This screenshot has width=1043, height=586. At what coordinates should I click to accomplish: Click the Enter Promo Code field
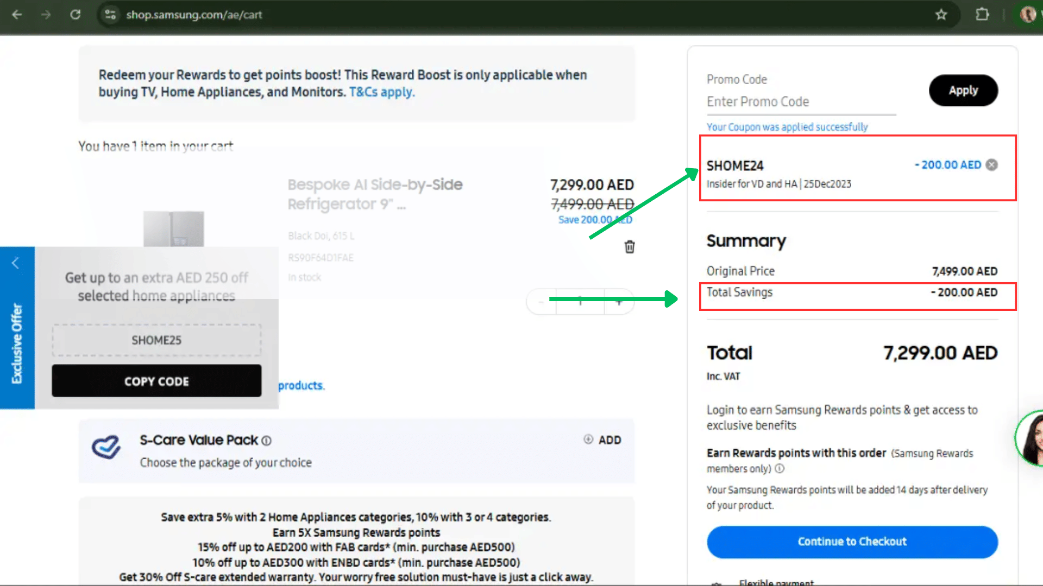click(x=801, y=102)
